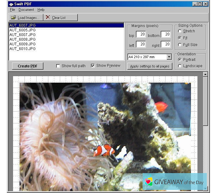Click the Clear List red X icon
217x193 pixels.
pos(48,18)
